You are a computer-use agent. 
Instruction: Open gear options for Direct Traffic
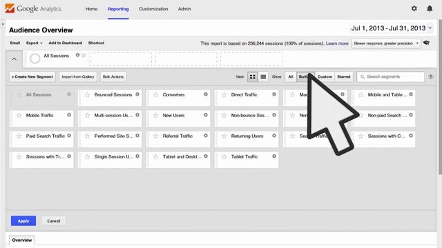point(274,94)
